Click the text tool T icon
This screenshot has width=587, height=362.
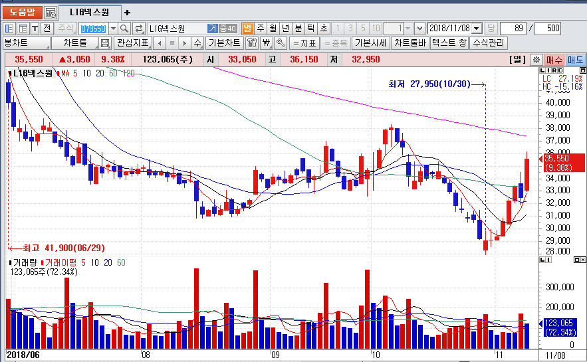[x=35, y=29]
